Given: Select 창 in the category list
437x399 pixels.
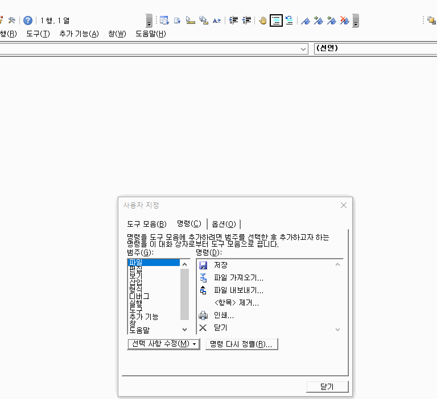Looking at the screenshot, I should coord(154,323).
